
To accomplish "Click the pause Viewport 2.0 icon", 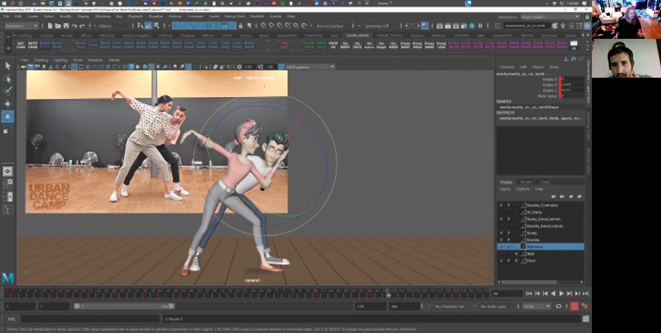I will tap(480, 26).
